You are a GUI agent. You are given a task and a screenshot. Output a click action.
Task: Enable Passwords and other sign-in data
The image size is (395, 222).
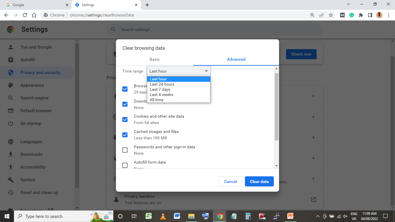(125, 150)
